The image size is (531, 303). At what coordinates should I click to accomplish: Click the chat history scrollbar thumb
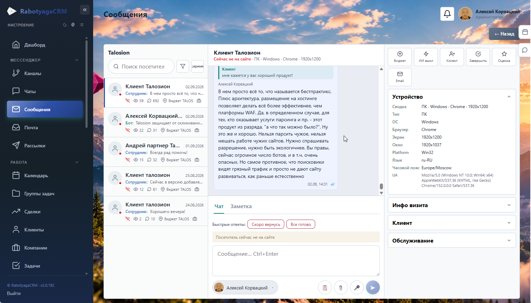click(381, 187)
